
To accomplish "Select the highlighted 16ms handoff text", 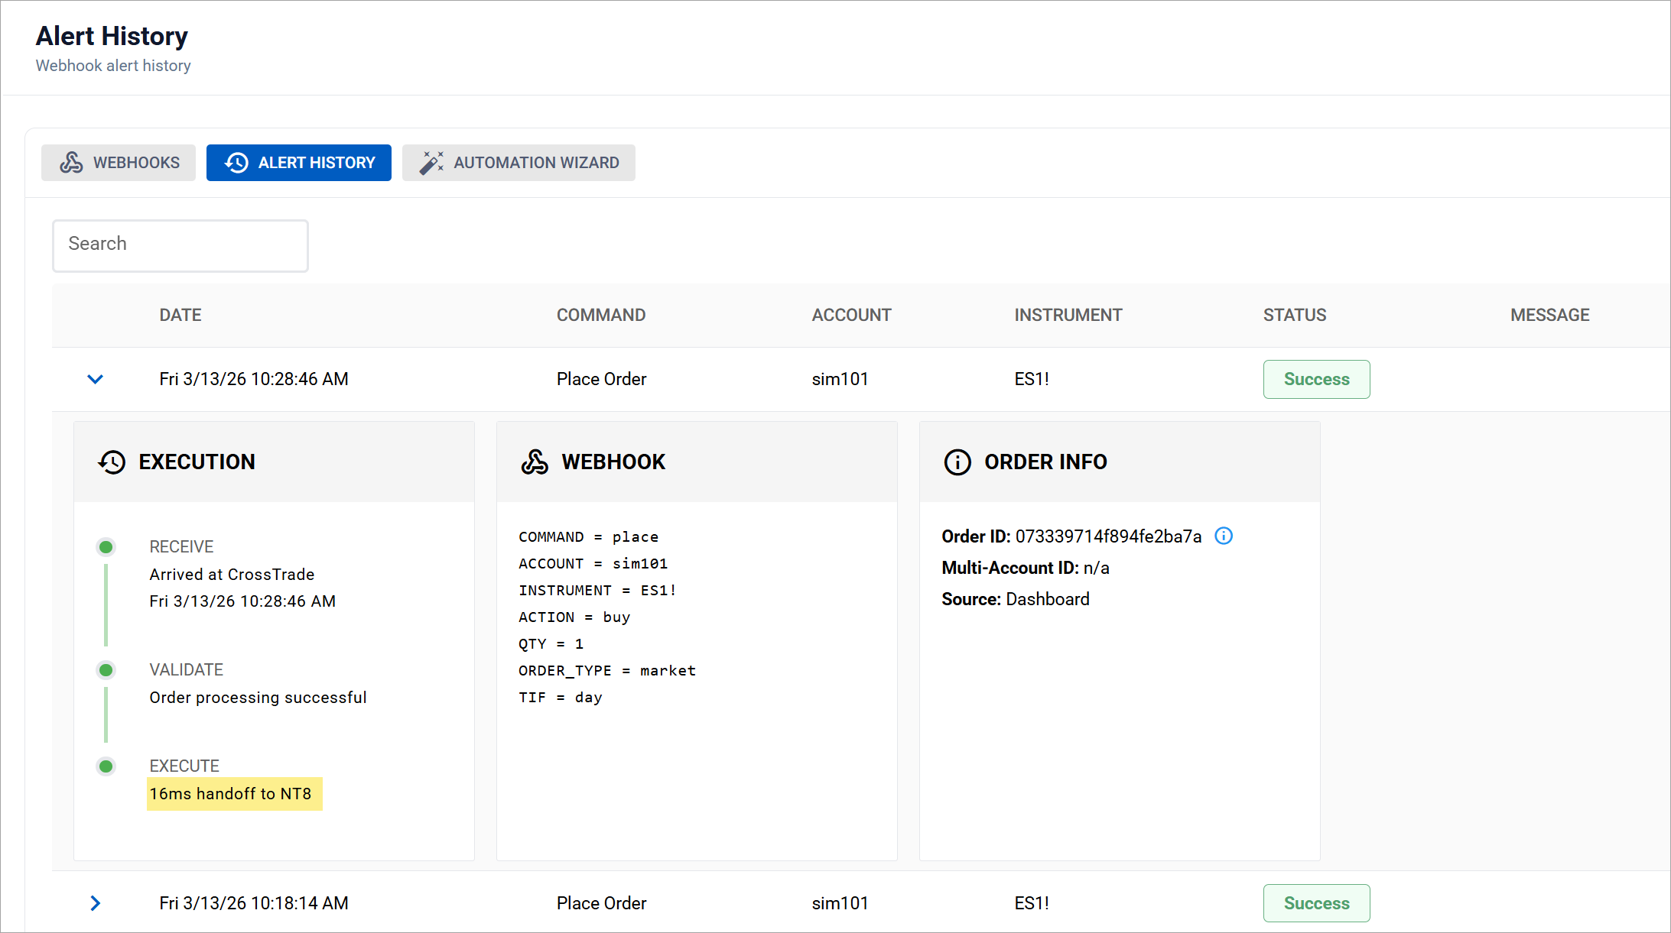I will click(x=234, y=794).
